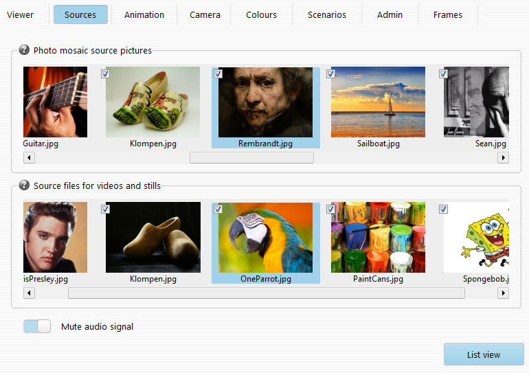529x373 pixels.
Task: Go to the Colours tab
Action: 261,14
